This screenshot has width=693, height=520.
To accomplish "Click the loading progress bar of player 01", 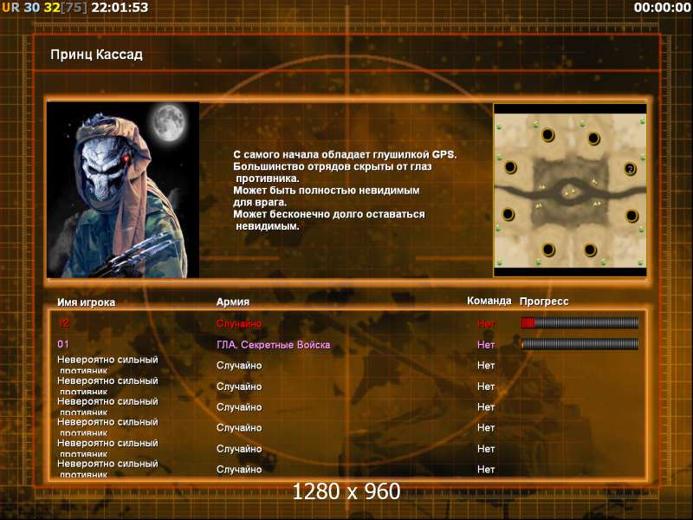I will pos(580,344).
